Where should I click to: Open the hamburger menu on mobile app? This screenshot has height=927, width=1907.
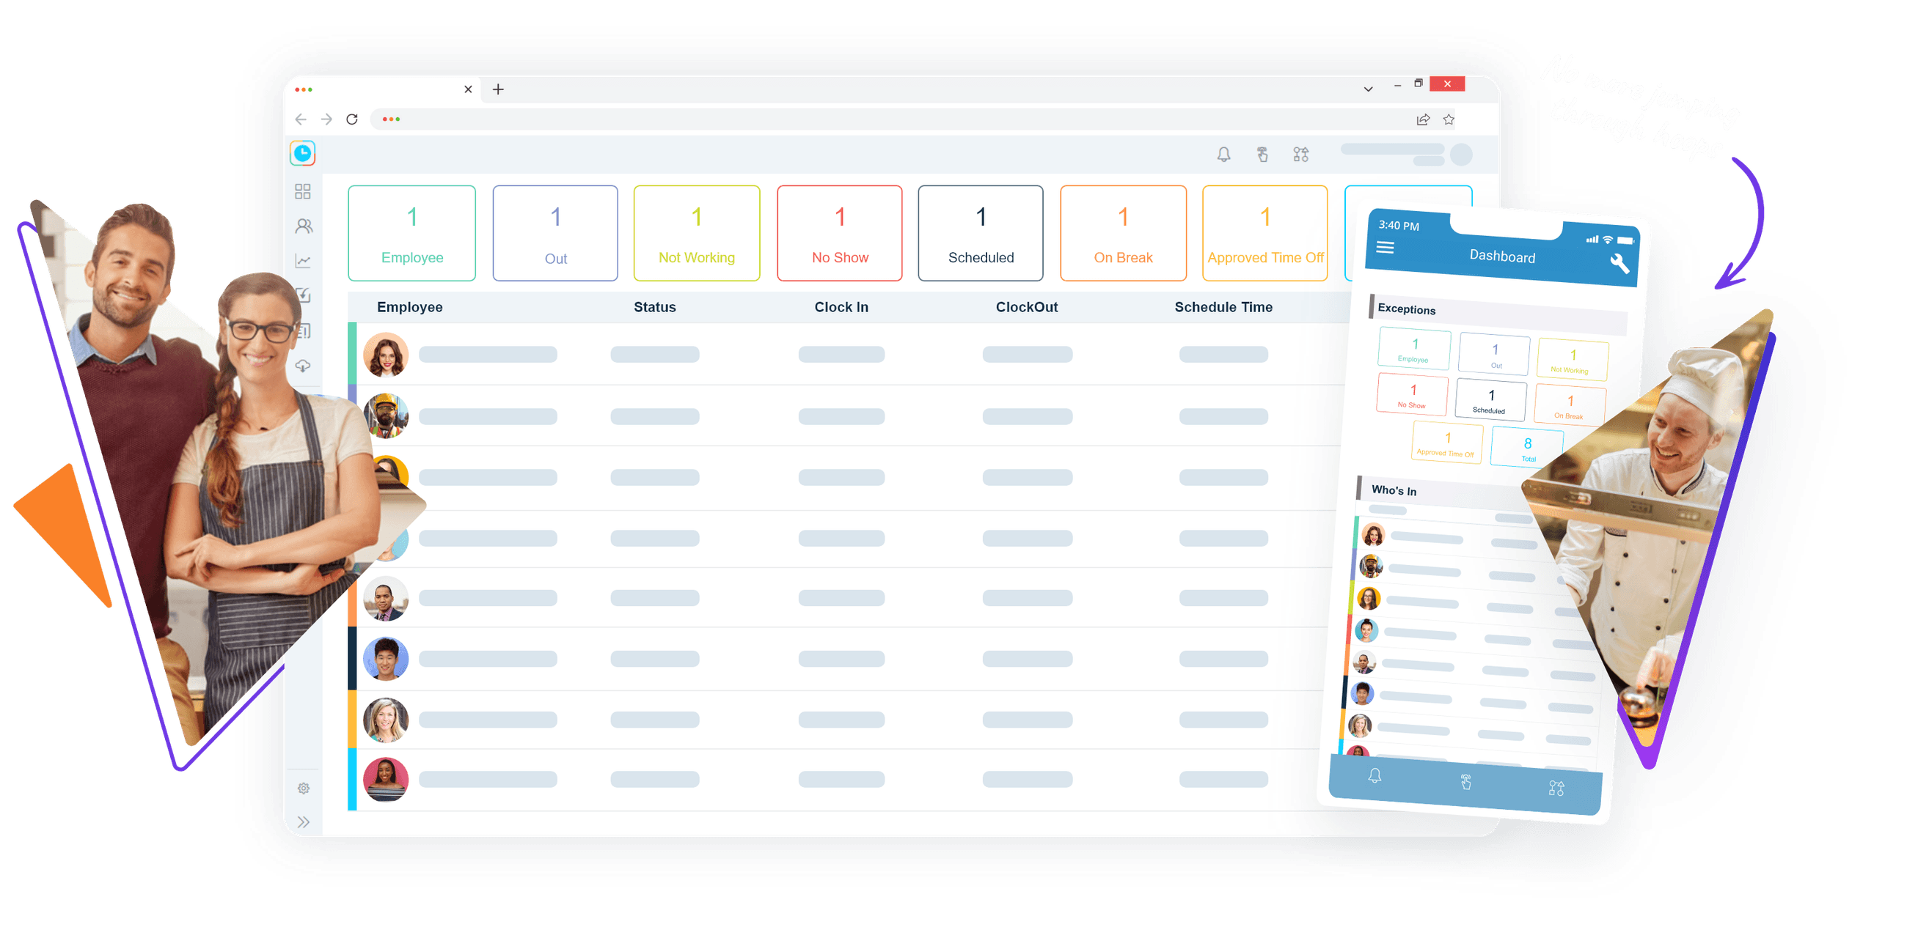1385,248
